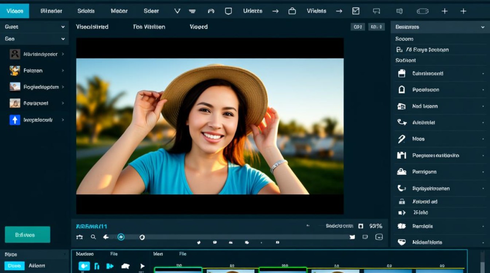Collapse the right panel header dropdown chevron
This screenshot has width=490, height=273.
(482, 27)
